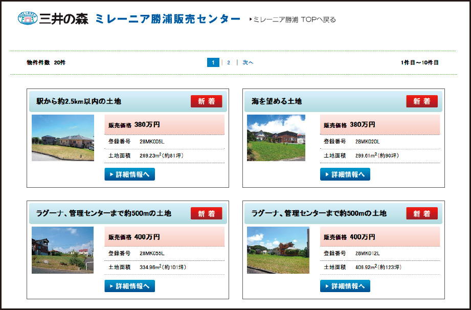The image size is (471, 310).
Task: Click the Mitsui no Mori logo icon
Action: coord(28,18)
